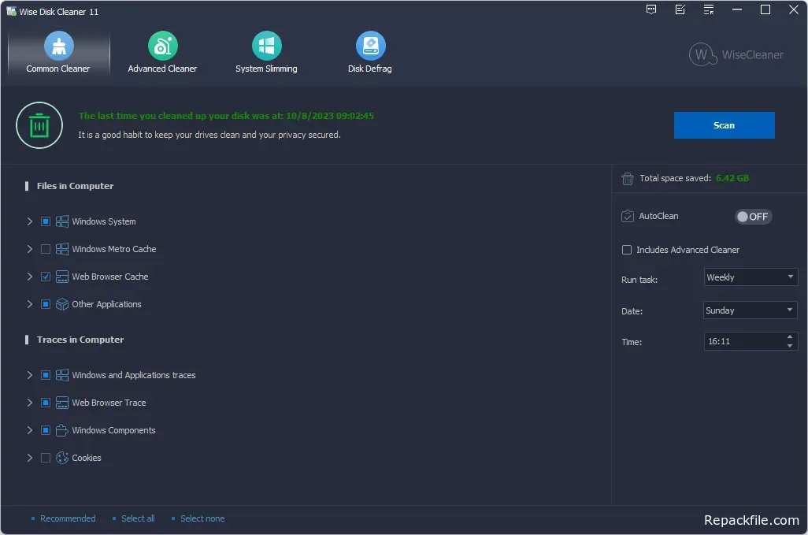This screenshot has width=808, height=535.
Task: Open the Run task Weekly dropdown
Action: coord(751,277)
